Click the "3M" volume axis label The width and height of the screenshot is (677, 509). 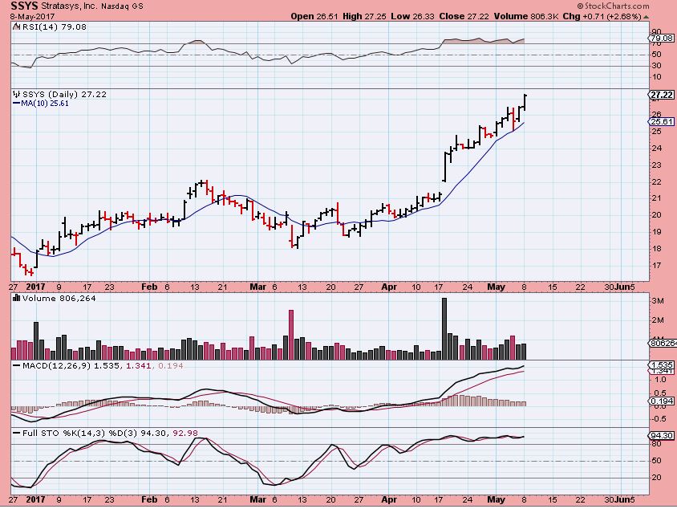tap(658, 301)
